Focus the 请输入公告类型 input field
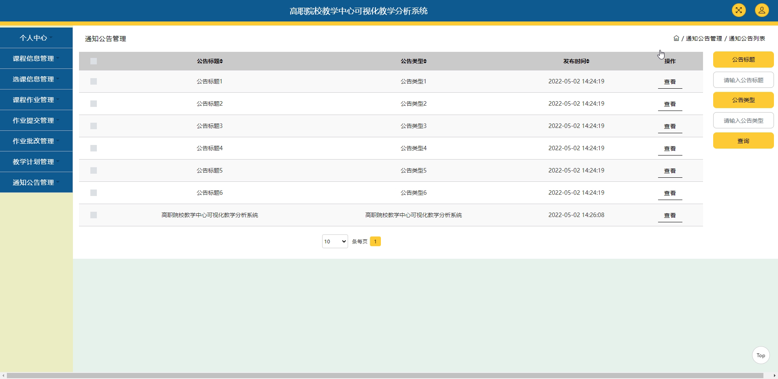Screen dimensions: 778x379 743,120
